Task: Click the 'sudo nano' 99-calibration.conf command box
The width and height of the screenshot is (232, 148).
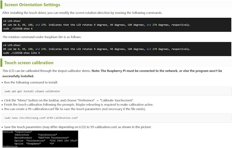Action: coord(117,118)
